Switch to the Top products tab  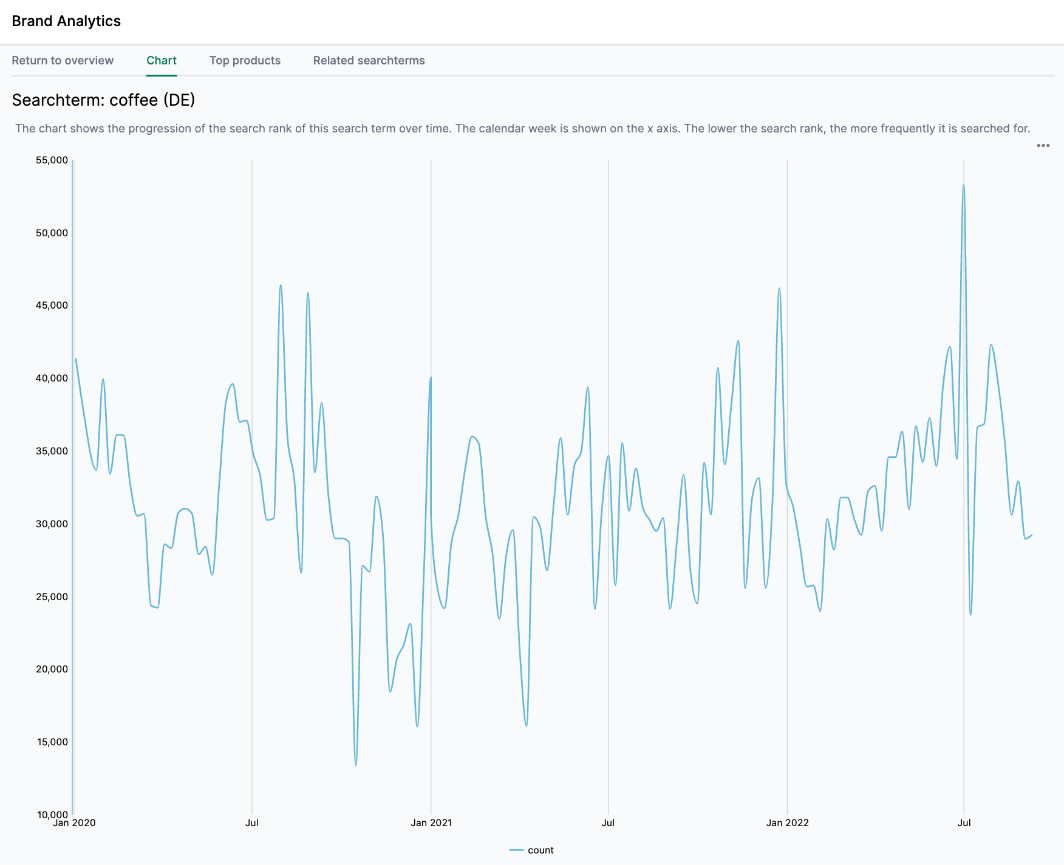[245, 60]
